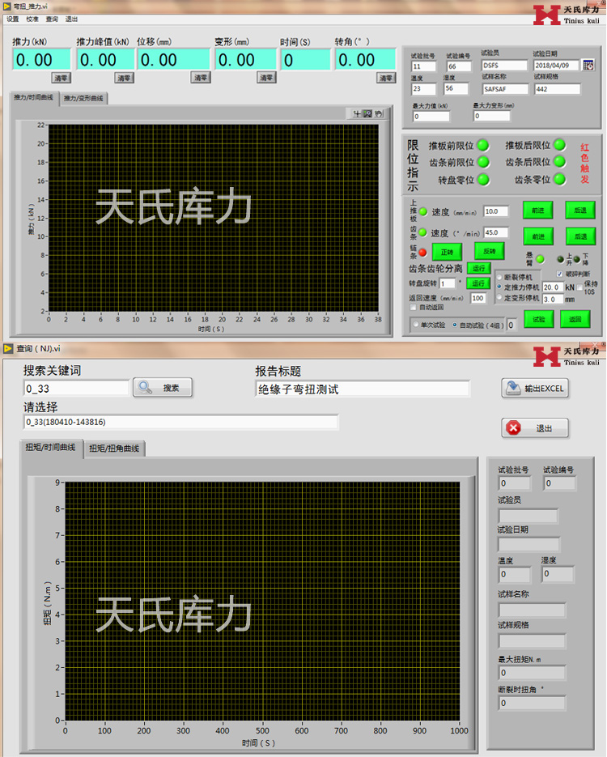Open the 请选择 record dropdown list
Screen dimensions: 607x757
tap(181, 422)
